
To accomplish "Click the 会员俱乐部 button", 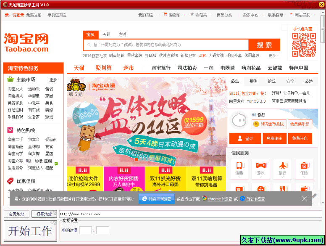I will (x=300, y=124).
